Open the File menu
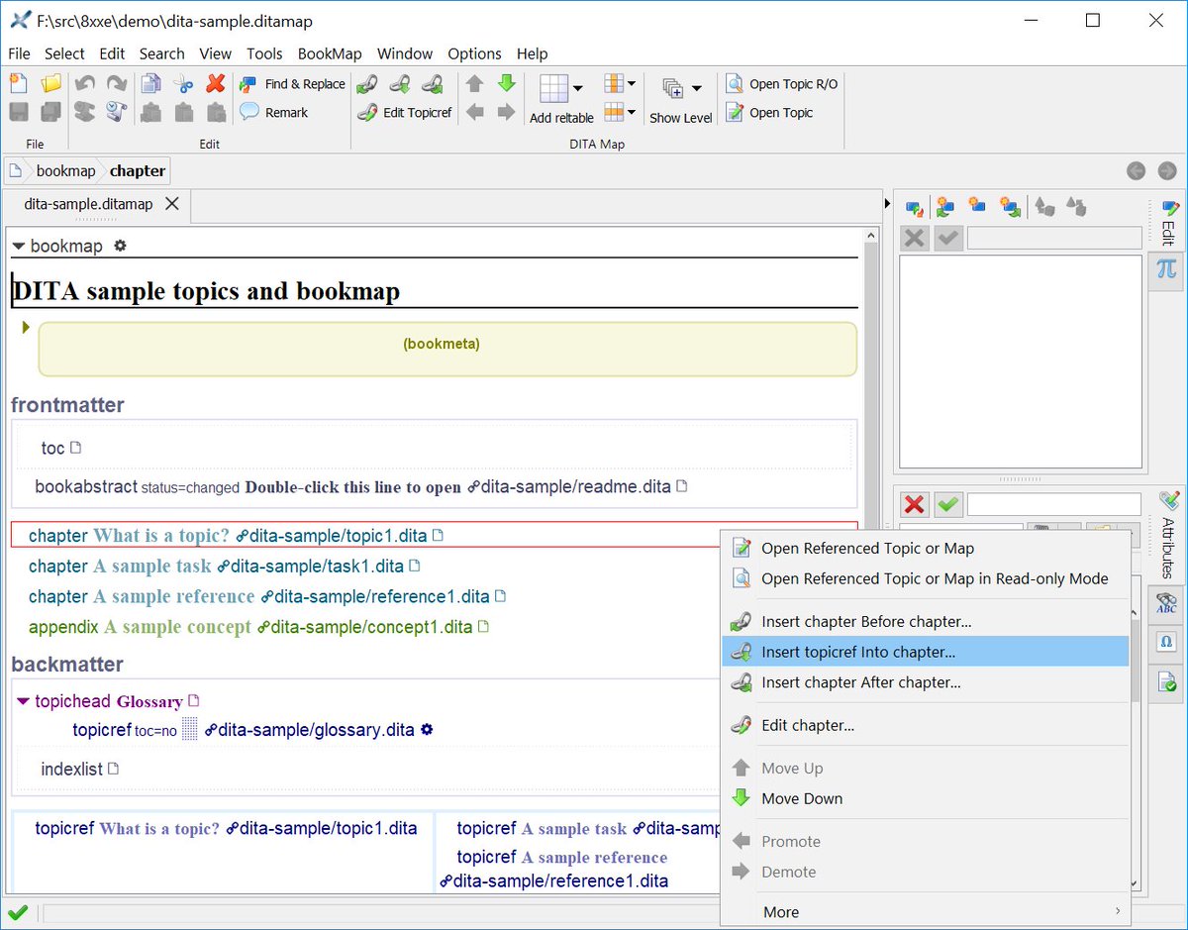Screen dimensions: 1188x930 (19, 53)
